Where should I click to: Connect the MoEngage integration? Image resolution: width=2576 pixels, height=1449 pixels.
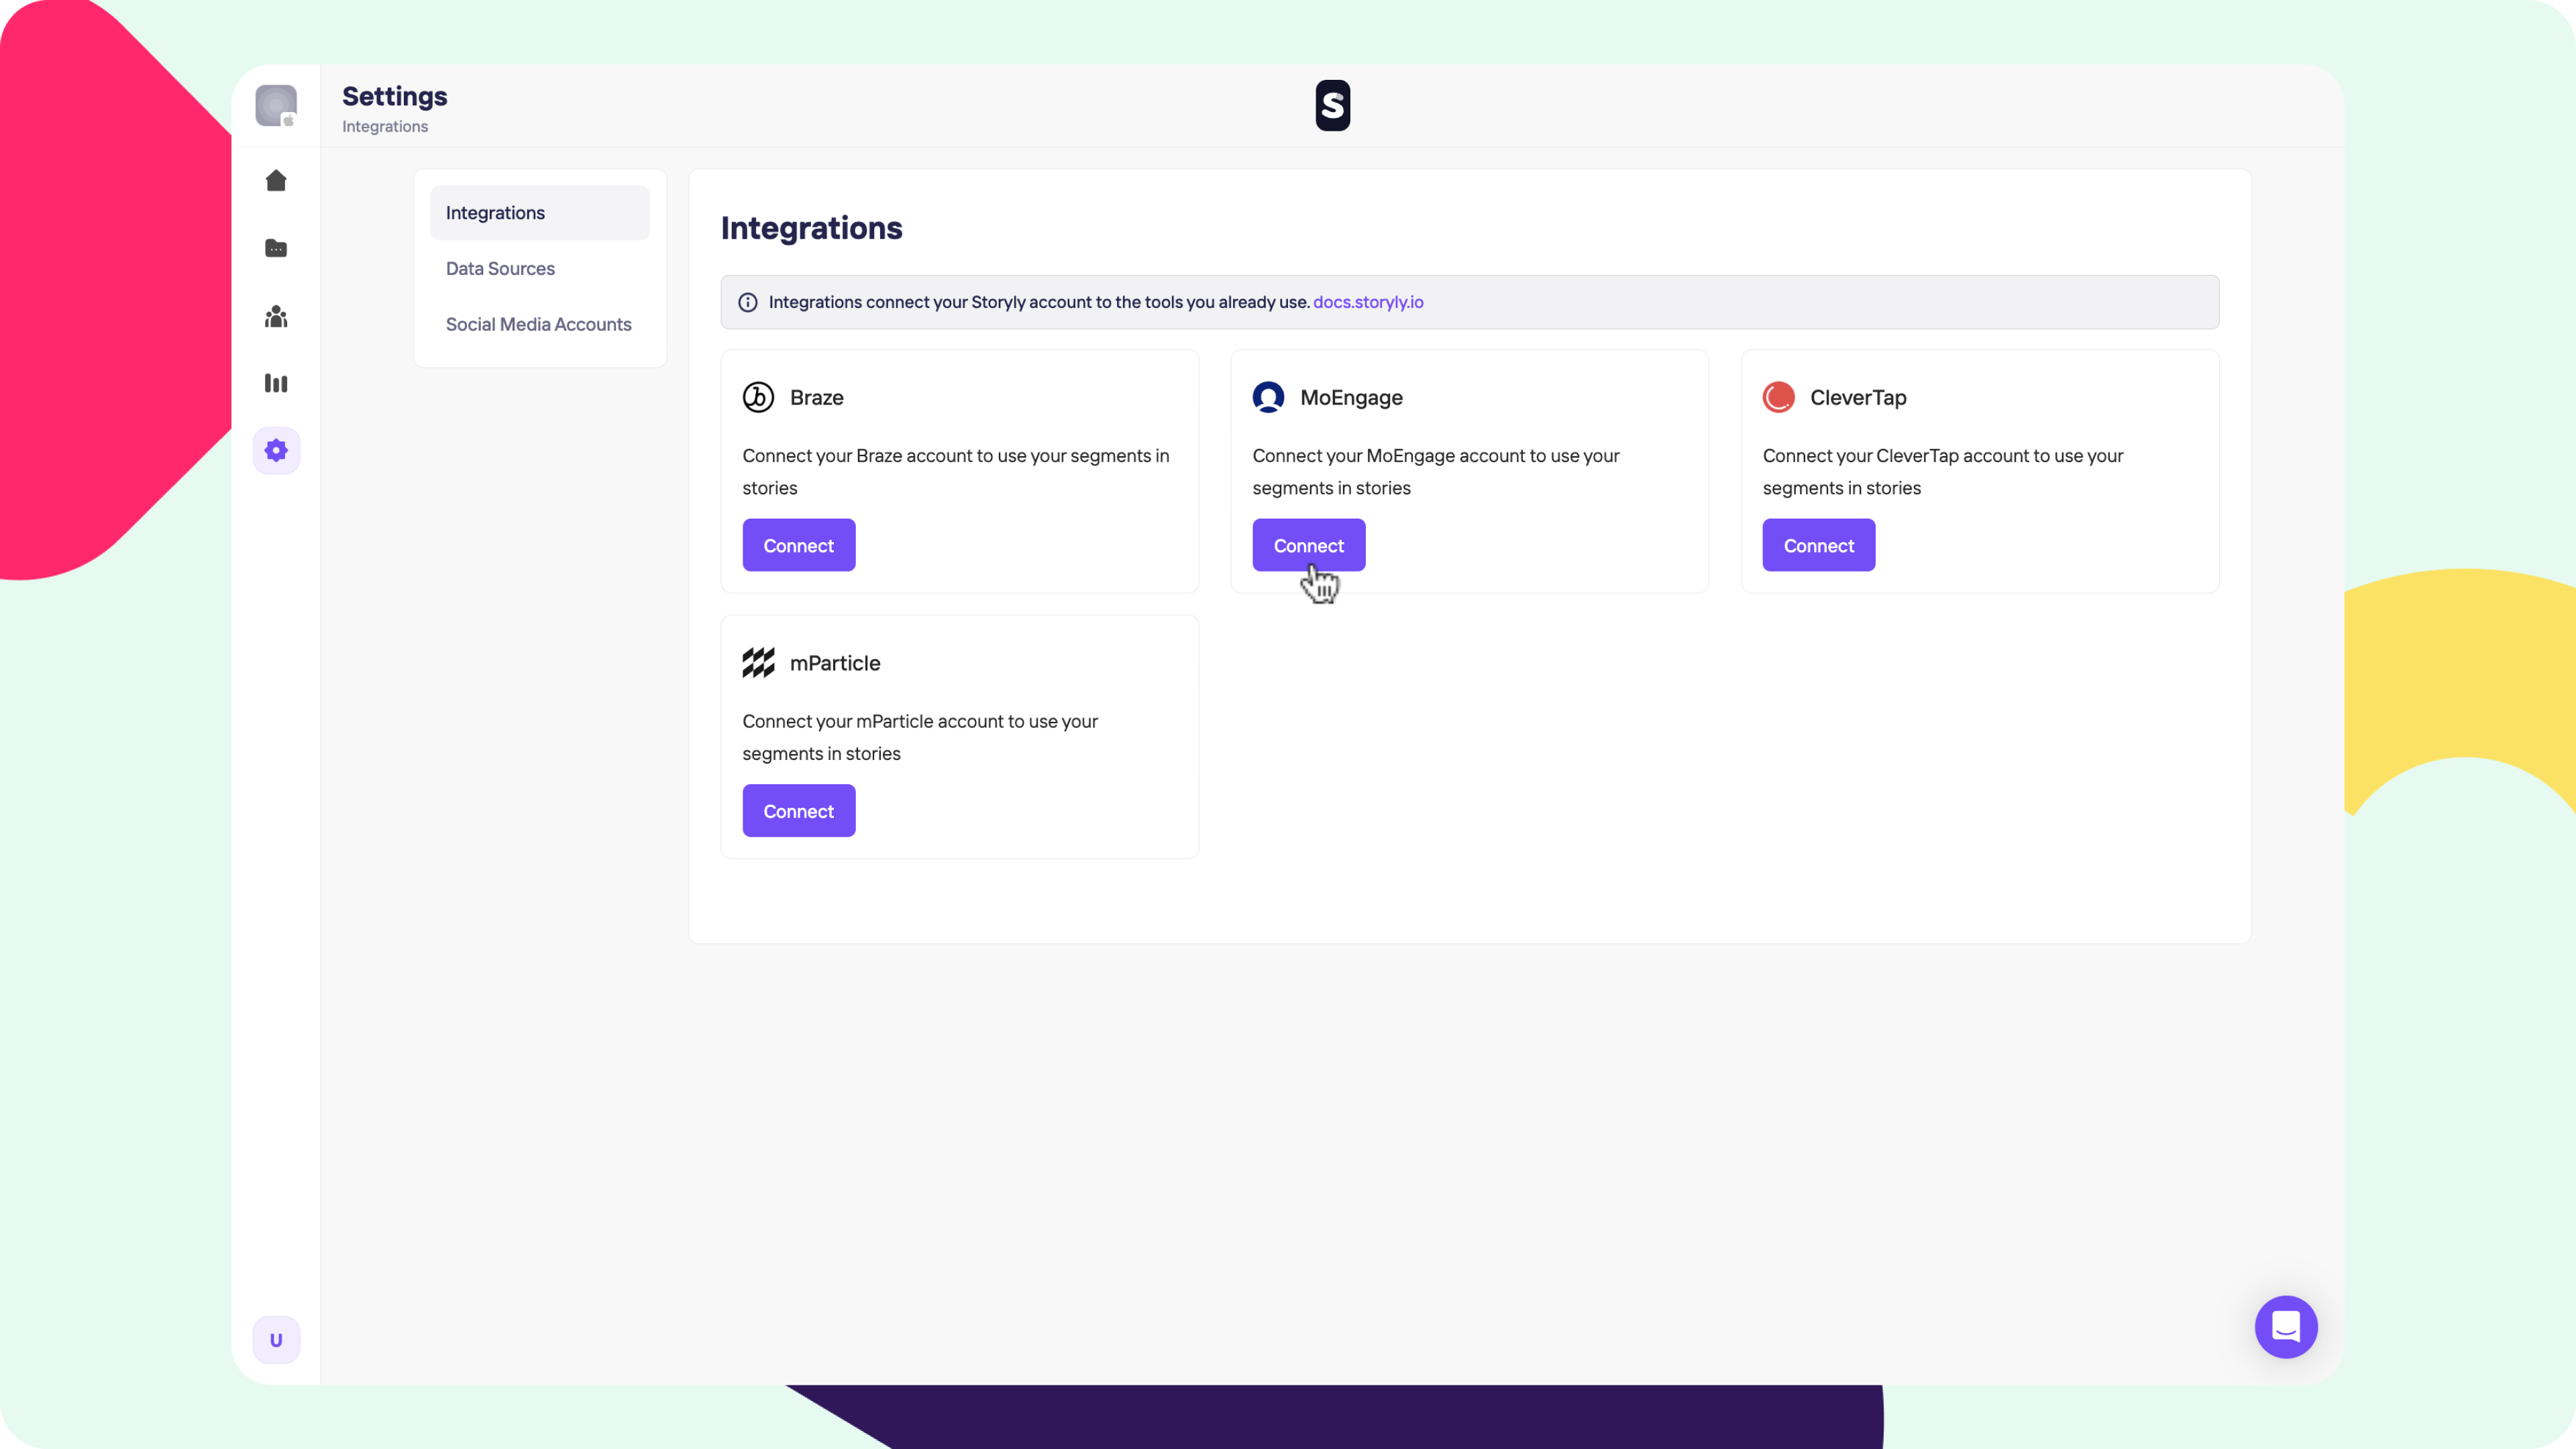(x=1308, y=545)
